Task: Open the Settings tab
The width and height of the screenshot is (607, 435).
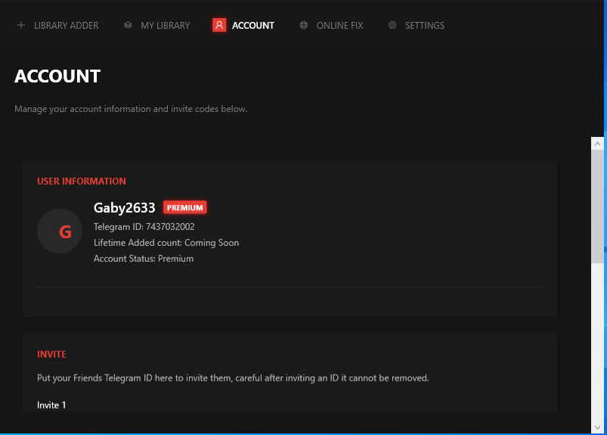Action: 424,26
